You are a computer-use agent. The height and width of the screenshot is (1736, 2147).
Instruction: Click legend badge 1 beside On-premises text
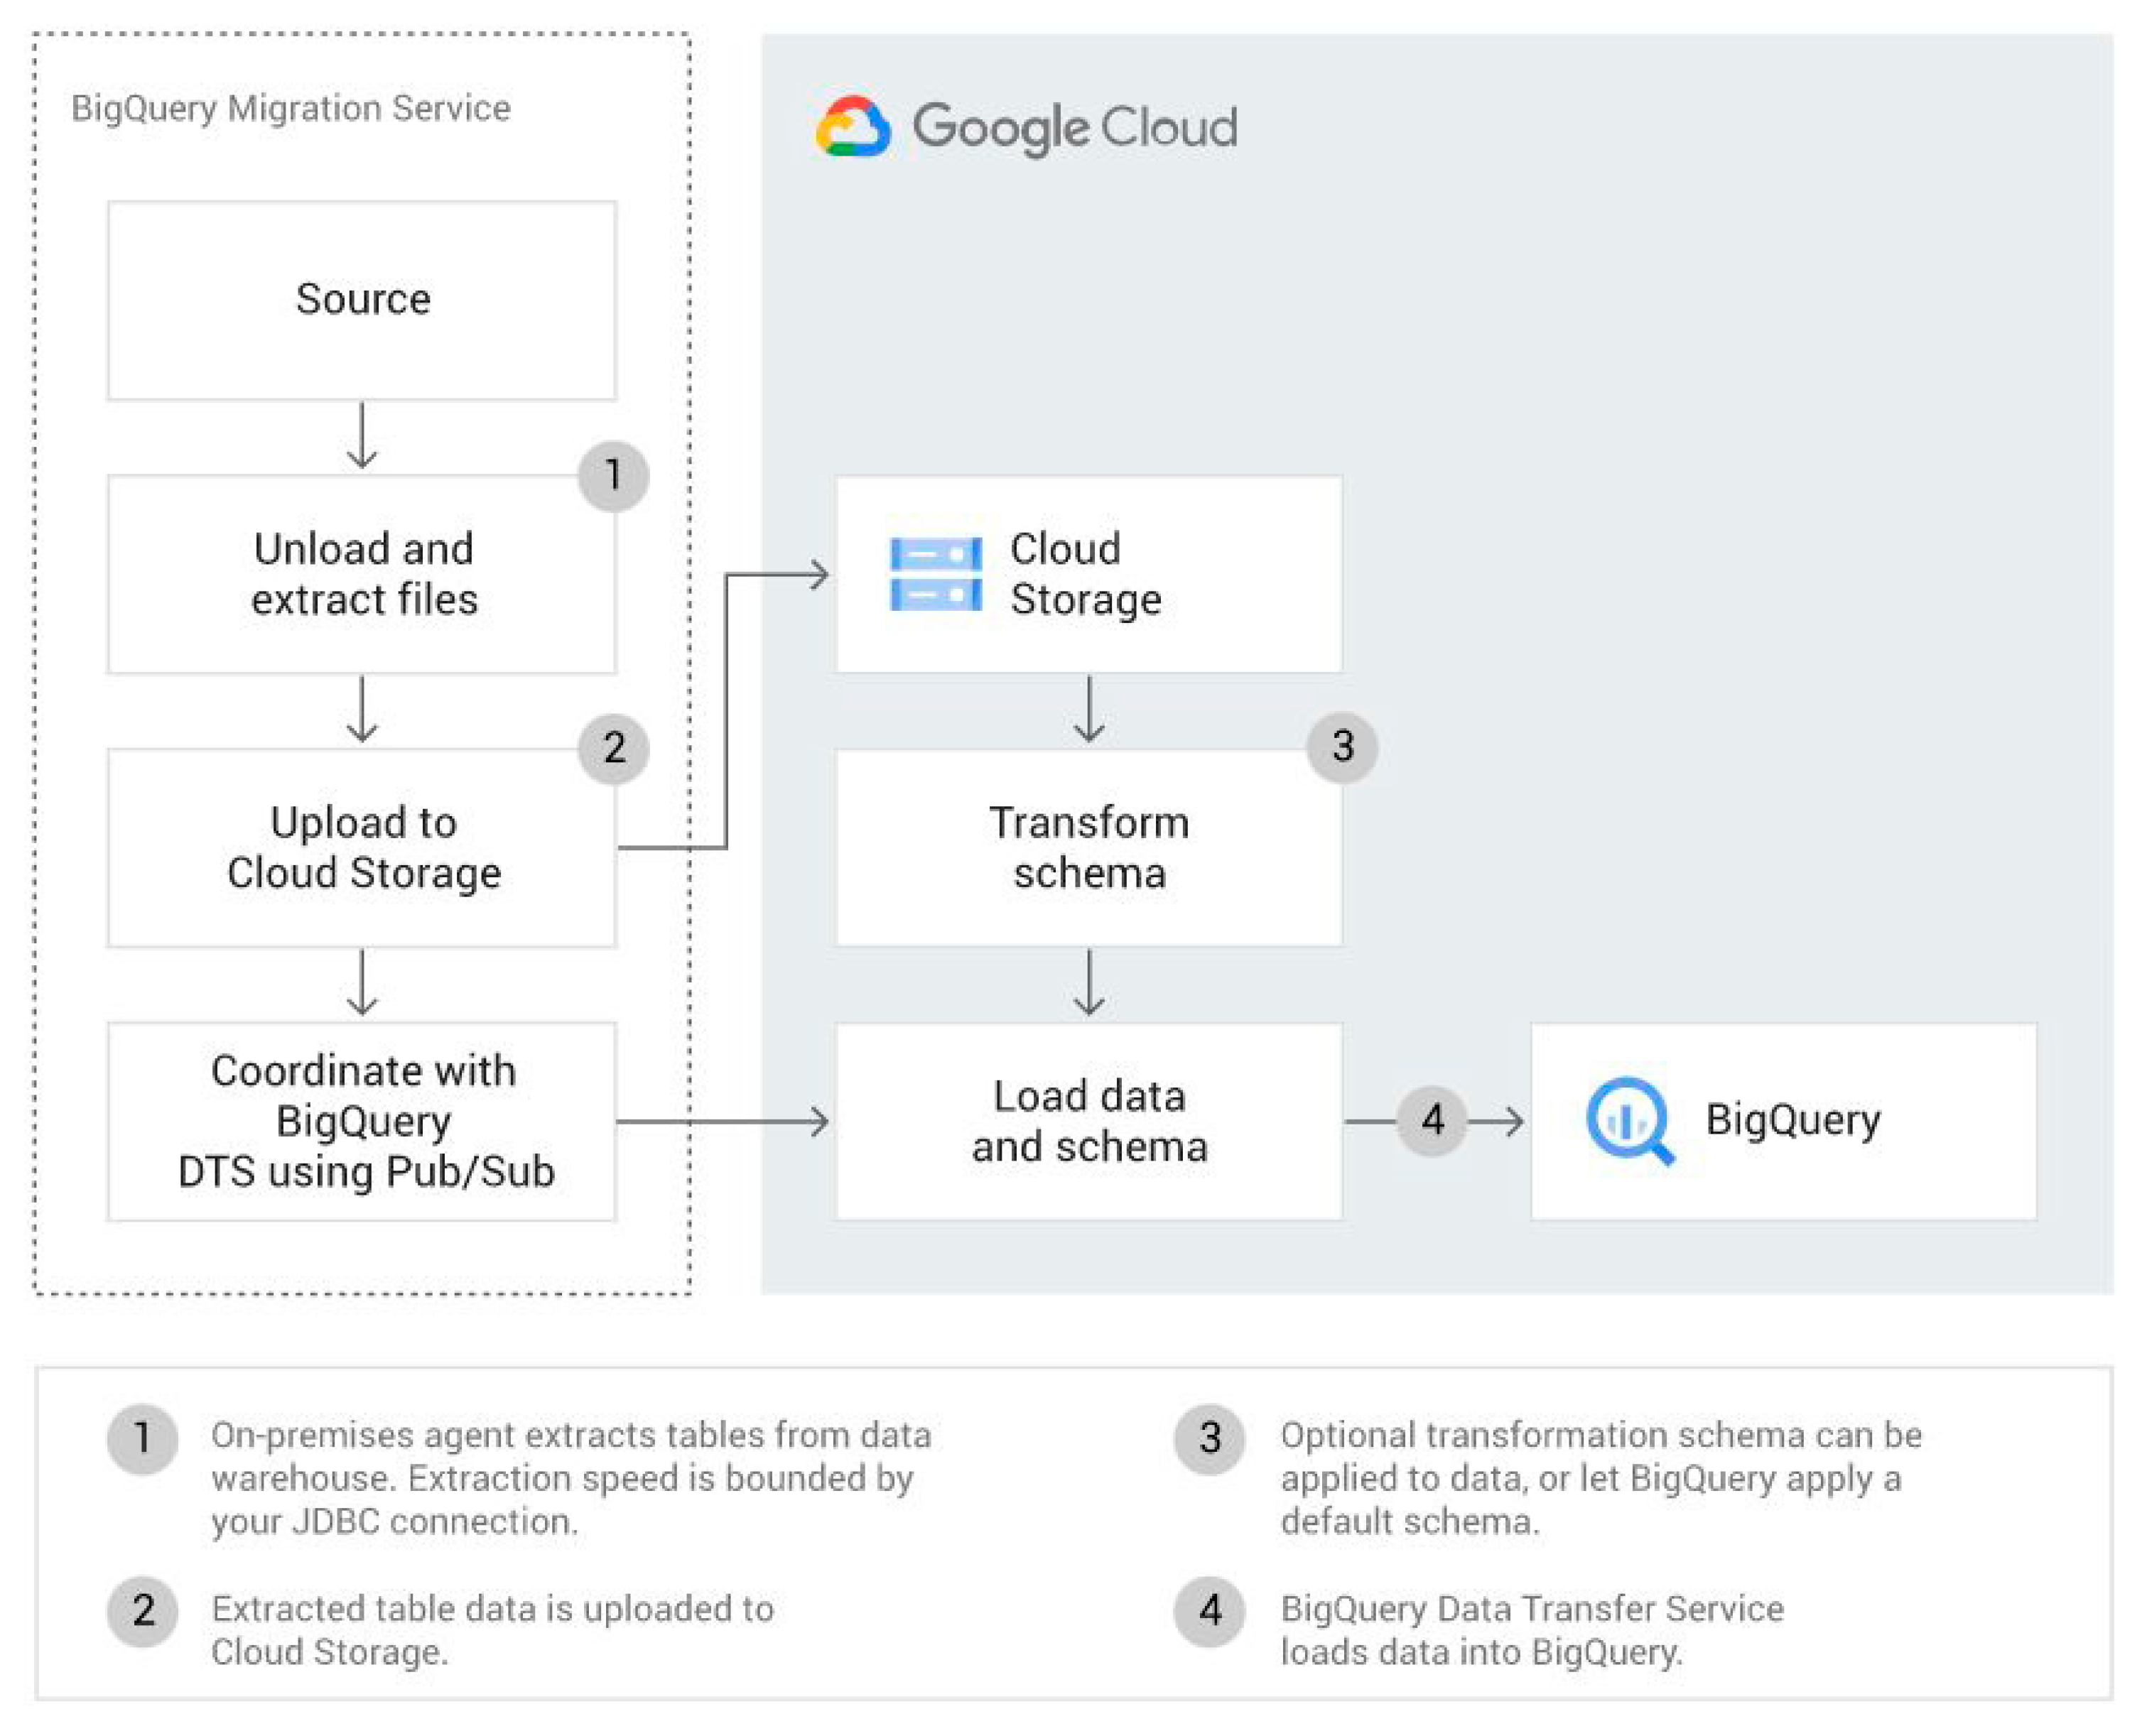143,1438
